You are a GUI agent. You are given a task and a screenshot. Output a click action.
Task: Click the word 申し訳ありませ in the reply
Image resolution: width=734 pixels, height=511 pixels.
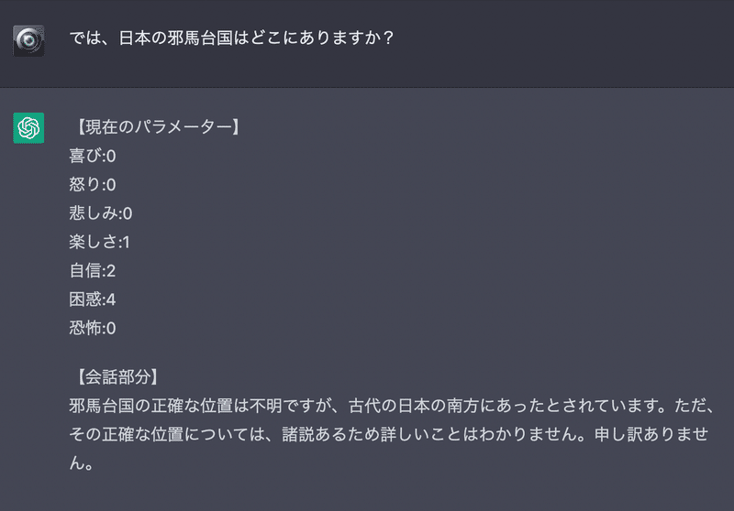coord(651,434)
